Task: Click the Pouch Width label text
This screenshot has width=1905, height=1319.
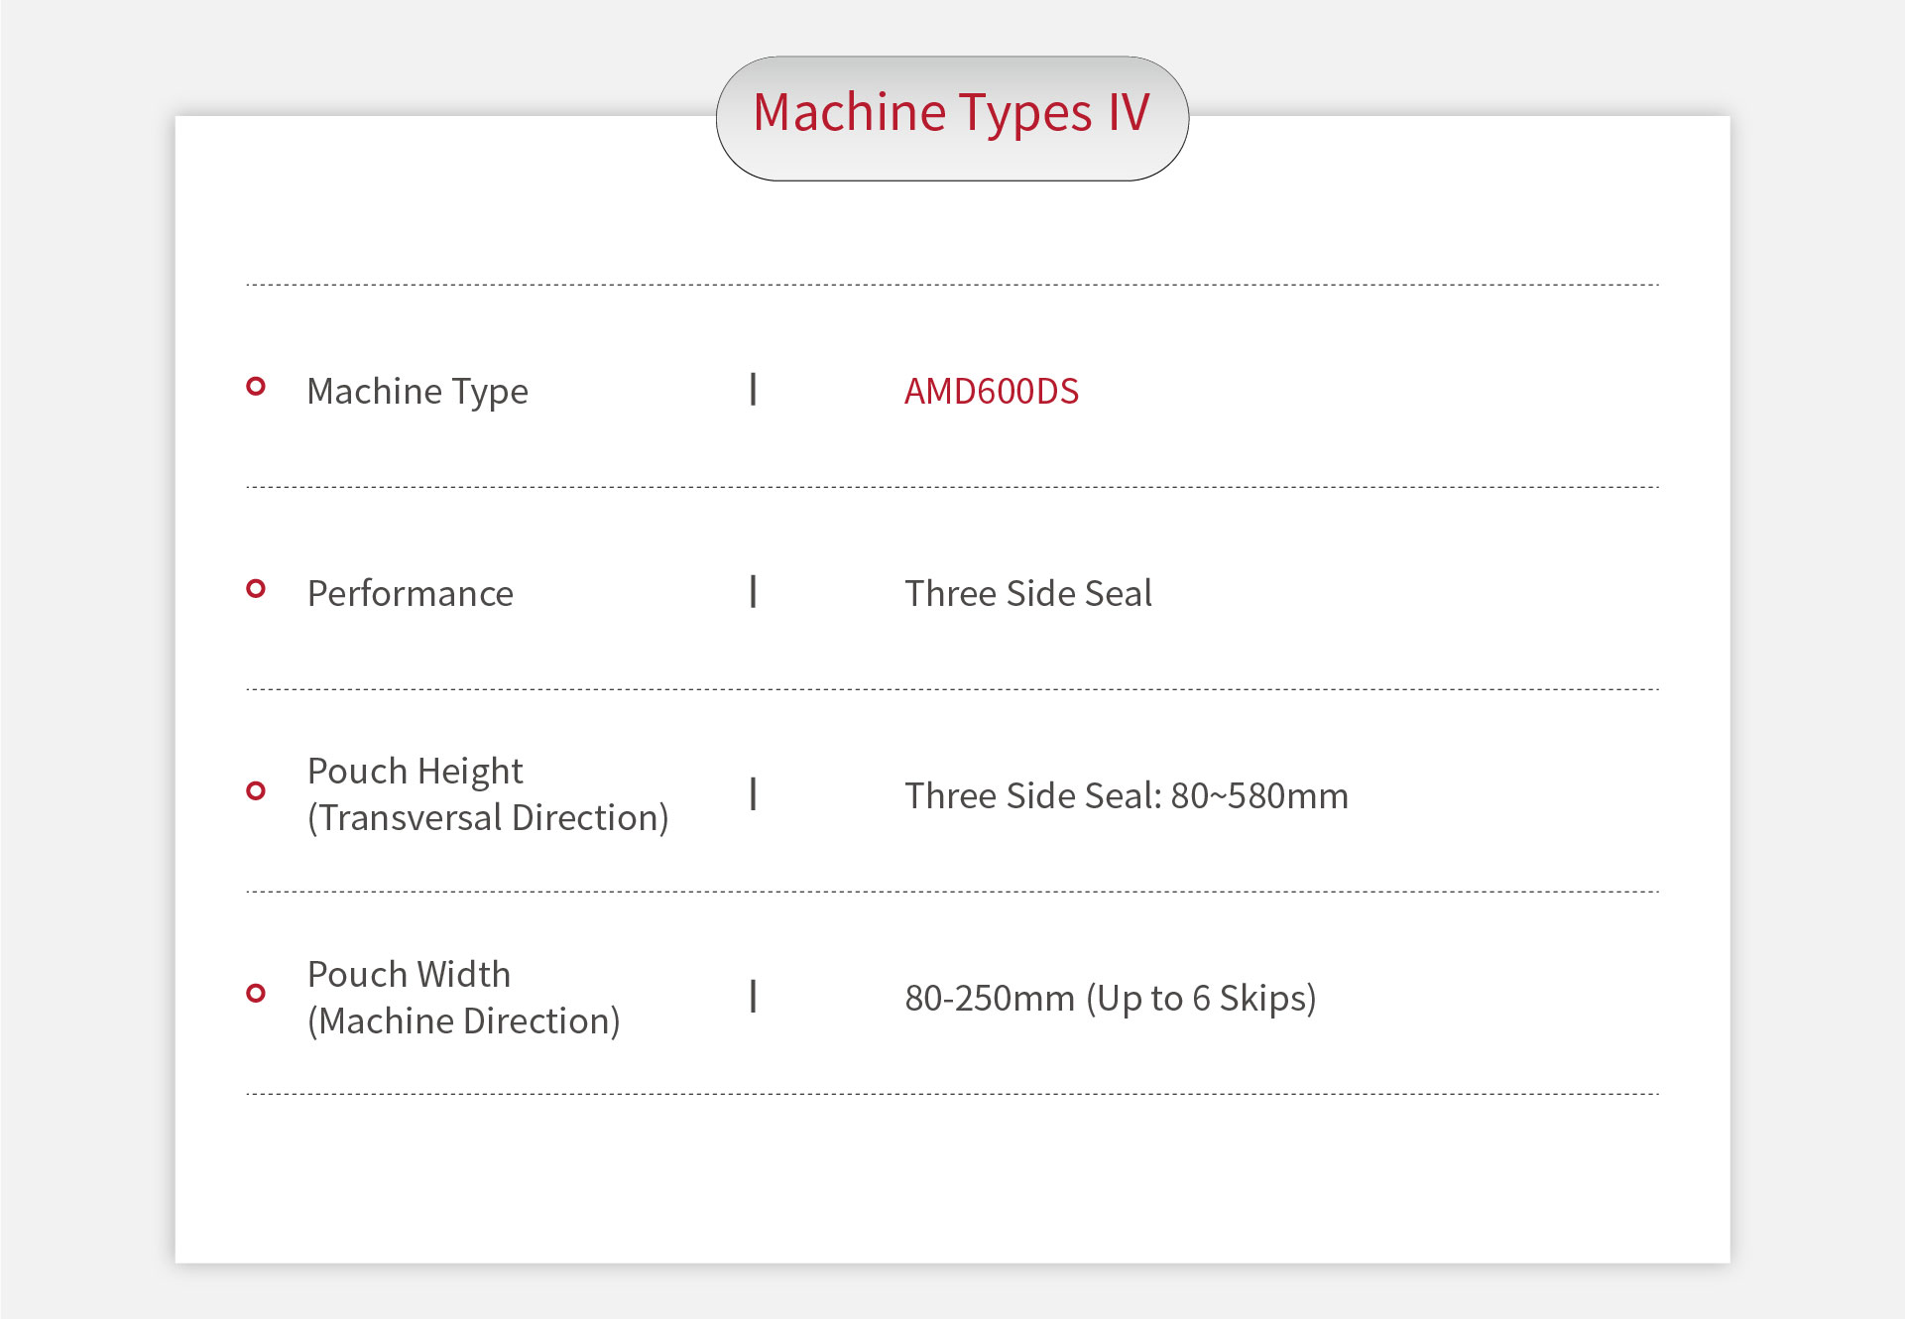Action: (x=409, y=975)
